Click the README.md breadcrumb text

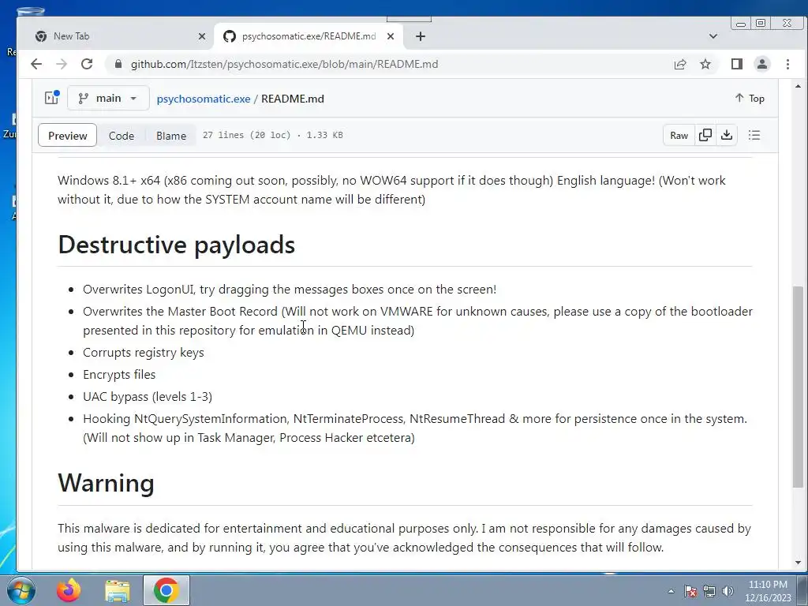(x=293, y=99)
